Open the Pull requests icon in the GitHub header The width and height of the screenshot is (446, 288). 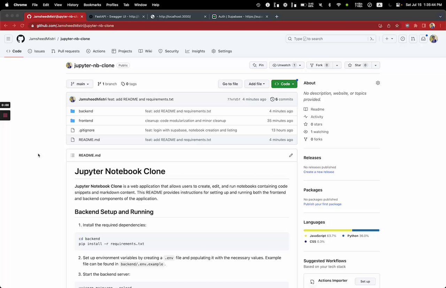click(413, 39)
